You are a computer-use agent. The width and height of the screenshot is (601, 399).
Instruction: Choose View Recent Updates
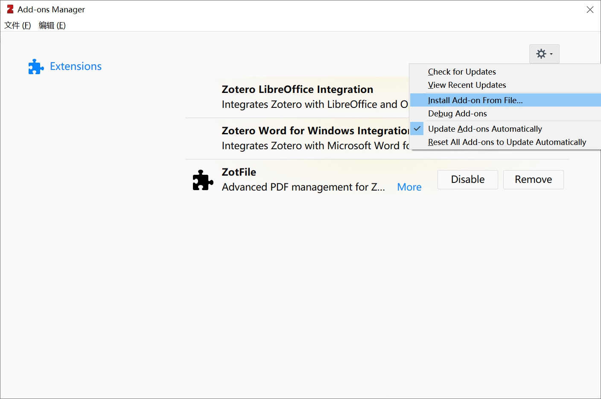pyautogui.click(x=505, y=85)
